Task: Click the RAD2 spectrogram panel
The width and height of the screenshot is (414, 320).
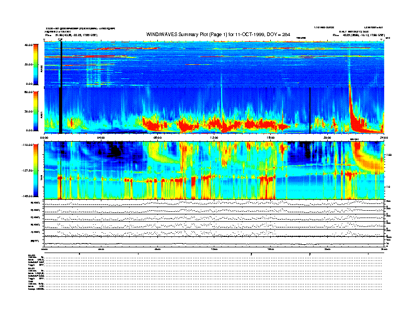Action: [214, 64]
